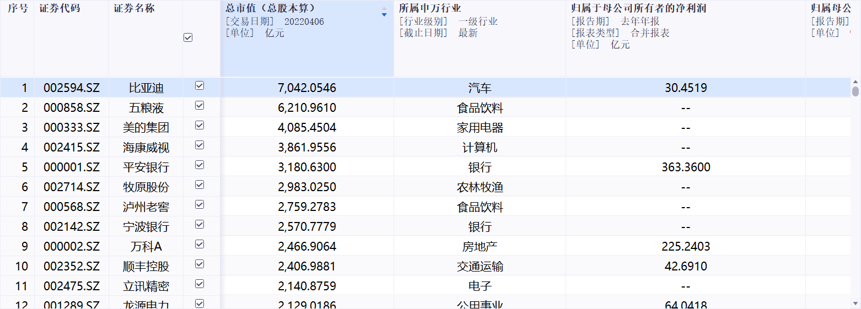Select the 五粮液 name cell
The image size is (861, 309).
pos(146,108)
